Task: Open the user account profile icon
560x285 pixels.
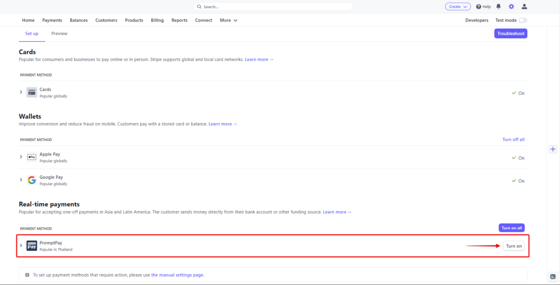Action: pos(524,6)
